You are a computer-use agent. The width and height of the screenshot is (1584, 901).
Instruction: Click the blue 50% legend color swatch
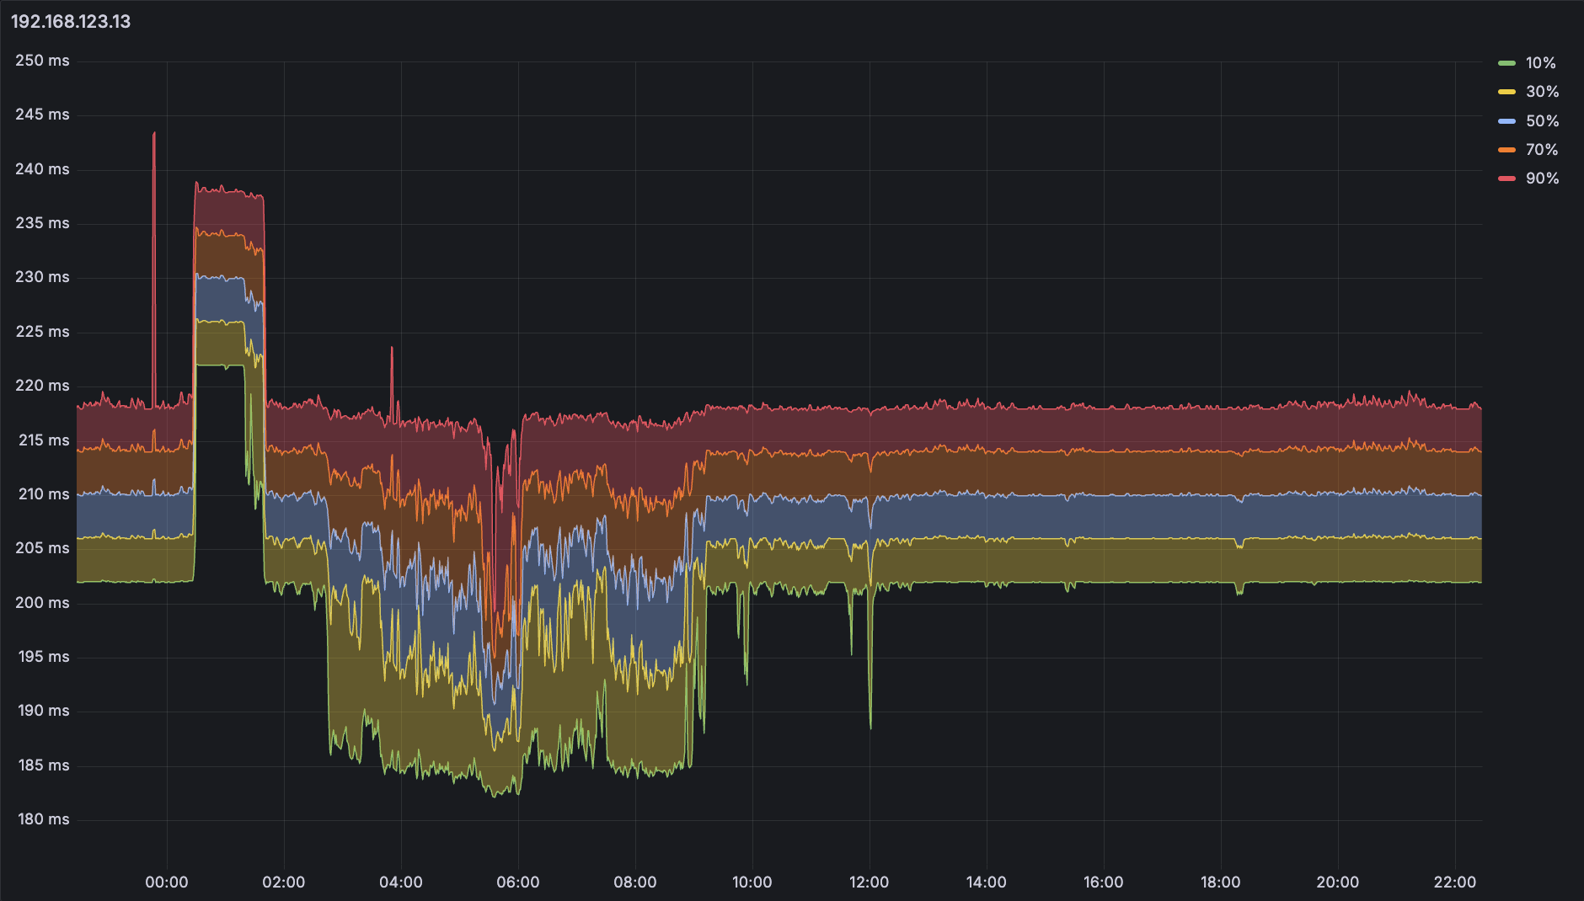(x=1506, y=121)
